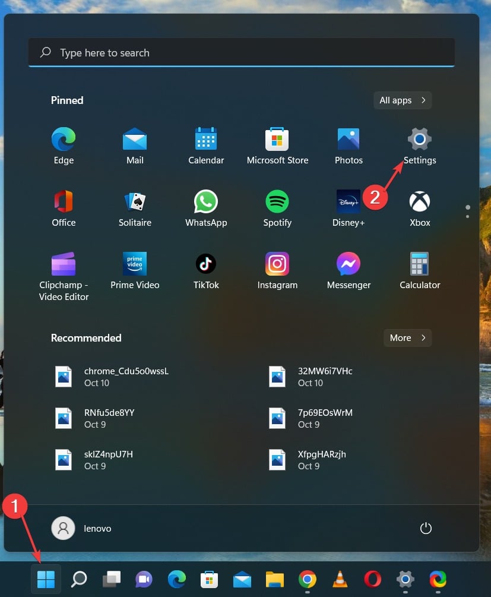Open the Power options button
This screenshot has height=597, width=491.
coord(426,528)
